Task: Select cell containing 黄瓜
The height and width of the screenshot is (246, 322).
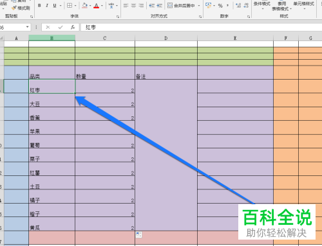Action: (52, 224)
